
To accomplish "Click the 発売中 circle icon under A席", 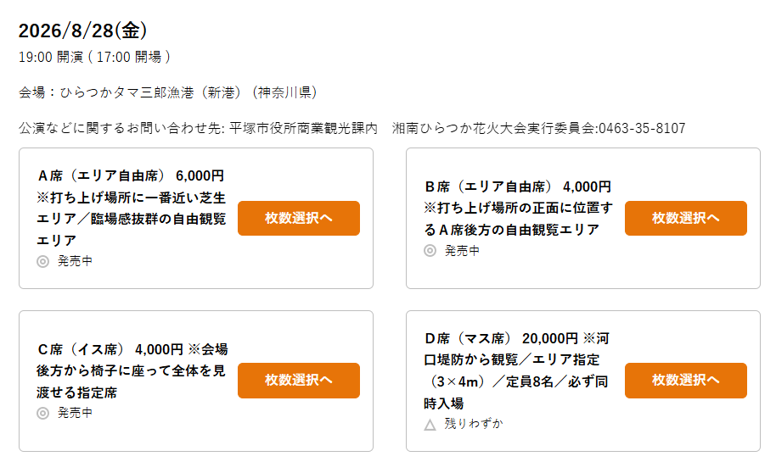I will (43, 261).
